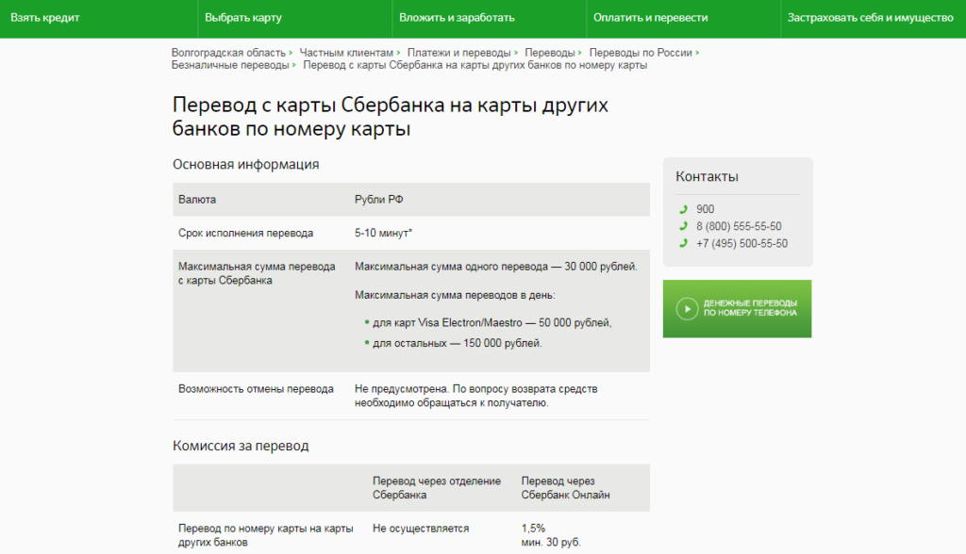Open 'Застраховать себя и имущество' menu

click(x=871, y=18)
